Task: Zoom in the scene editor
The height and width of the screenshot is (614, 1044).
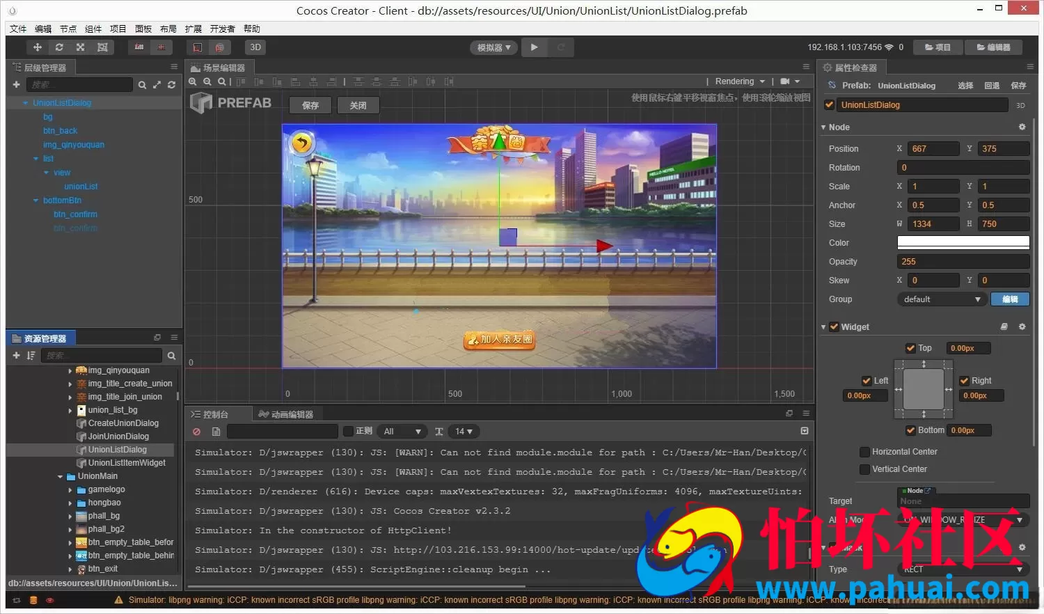Action: pos(193,81)
